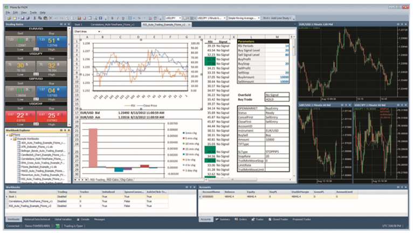
Task: Open the Global Variables tab
Action: 63,220
